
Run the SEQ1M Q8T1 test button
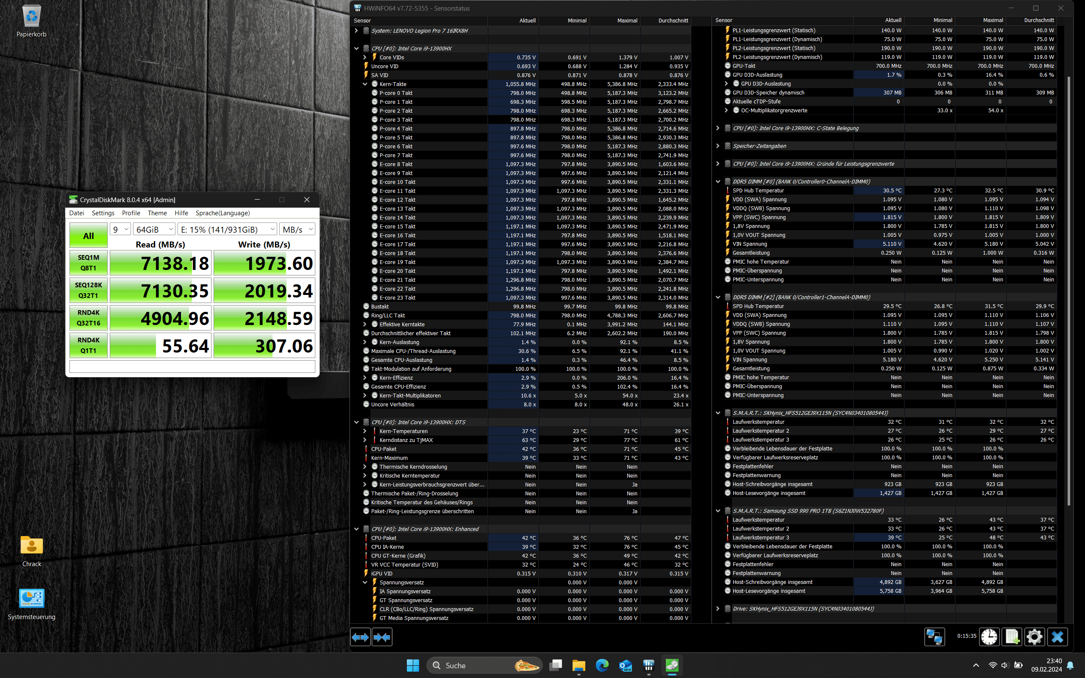point(88,262)
